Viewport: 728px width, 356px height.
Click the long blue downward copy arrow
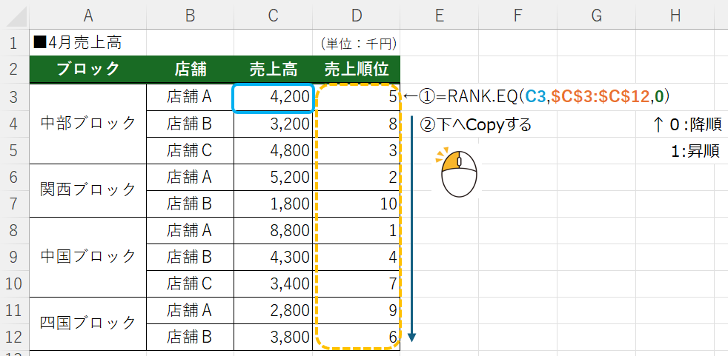[x=411, y=229]
